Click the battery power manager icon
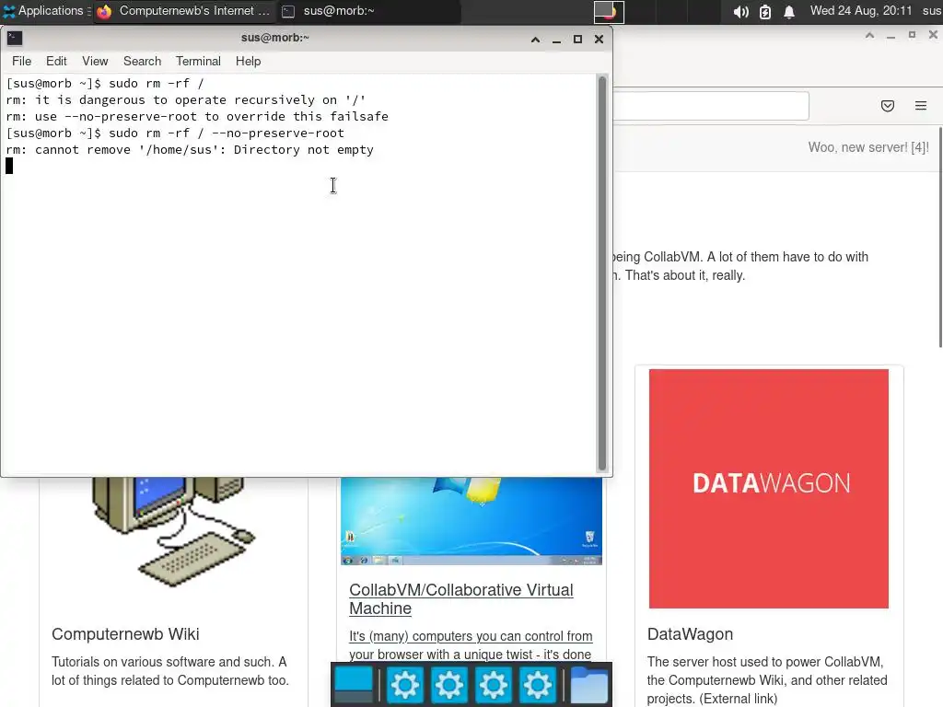 pyautogui.click(x=765, y=11)
